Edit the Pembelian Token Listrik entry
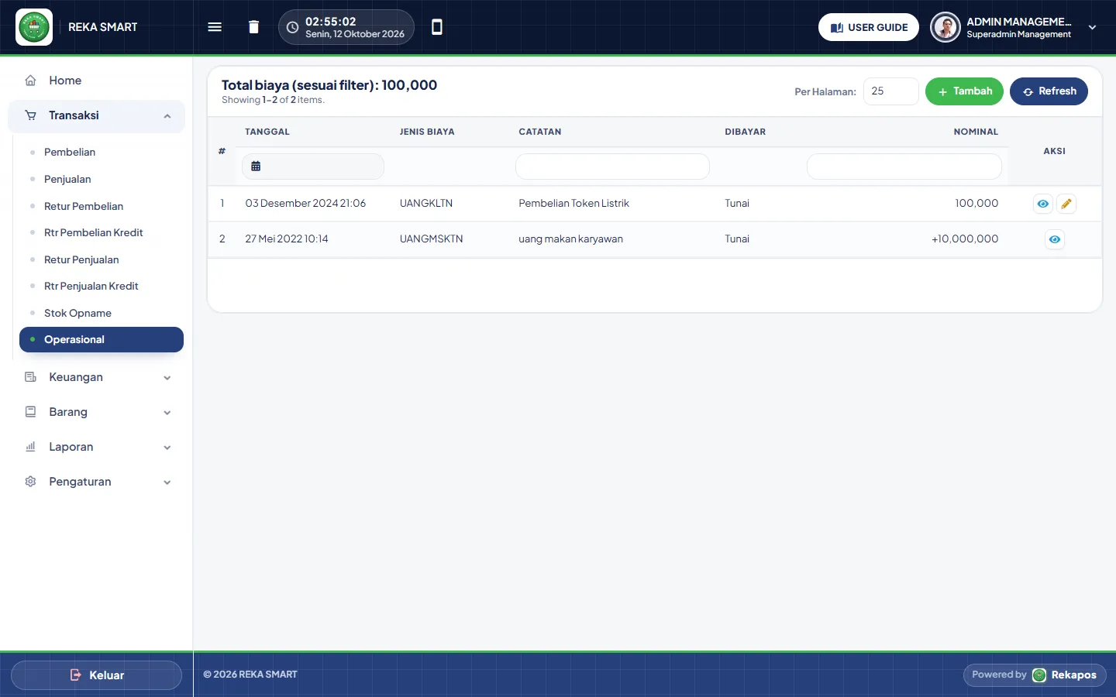Image resolution: width=1116 pixels, height=697 pixels. (x=1066, y=204)
